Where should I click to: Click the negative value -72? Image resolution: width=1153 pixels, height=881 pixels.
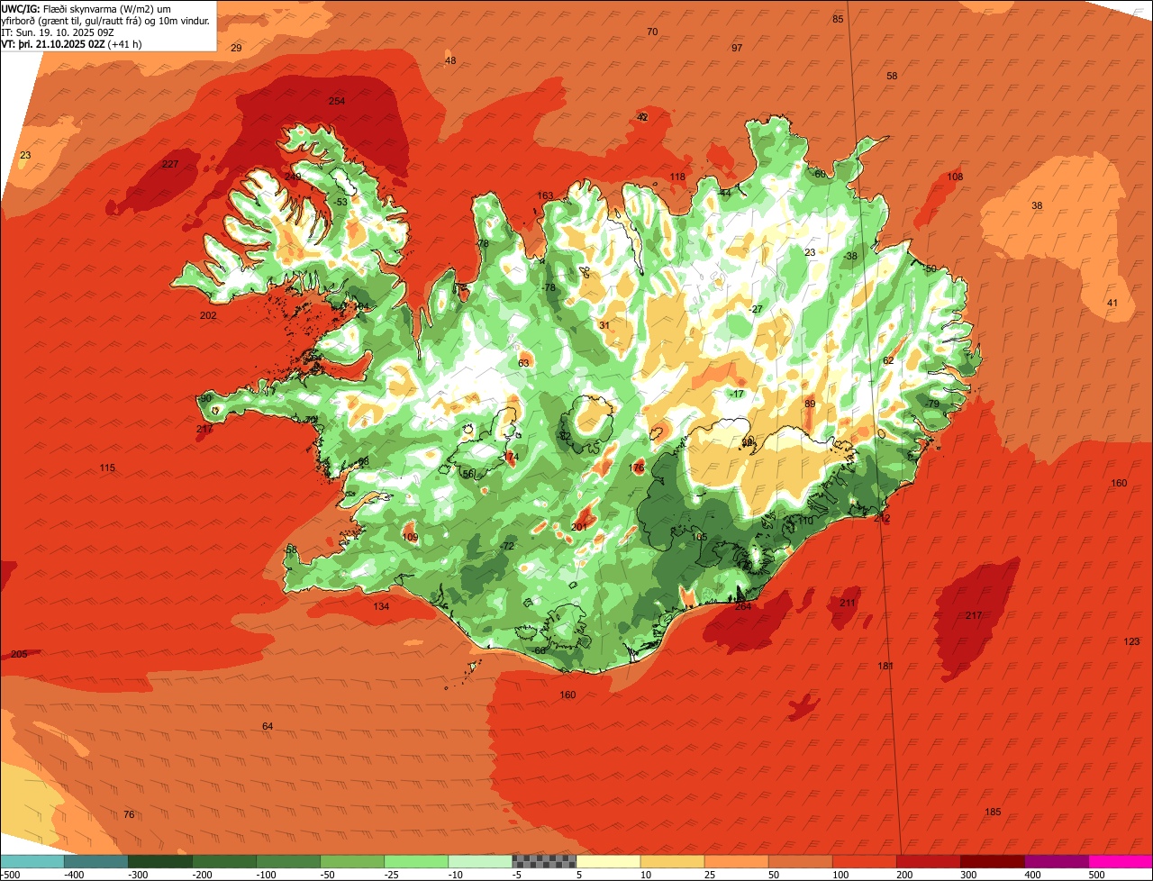[x=507, y=546]
